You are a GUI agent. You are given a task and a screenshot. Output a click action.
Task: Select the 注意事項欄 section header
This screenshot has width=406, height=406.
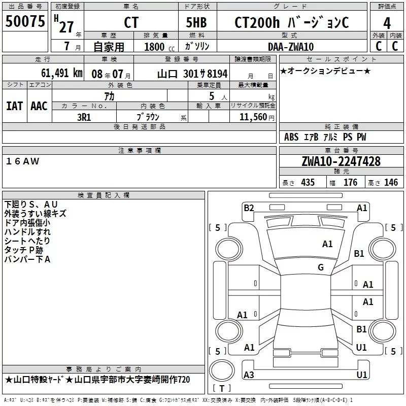(x=139, y=150)
